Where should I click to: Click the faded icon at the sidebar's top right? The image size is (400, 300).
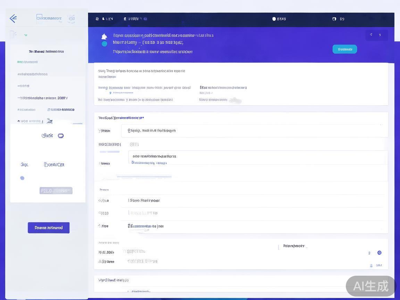pyautogui.click(x=71, y=18)
